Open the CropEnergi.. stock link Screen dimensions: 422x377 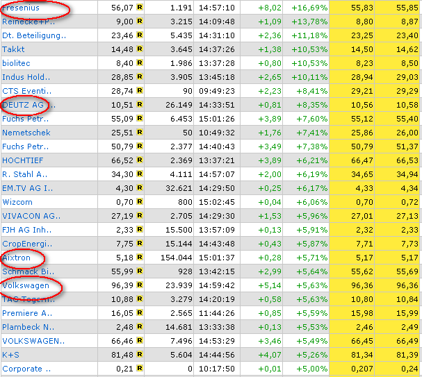(x=27, y=244)
